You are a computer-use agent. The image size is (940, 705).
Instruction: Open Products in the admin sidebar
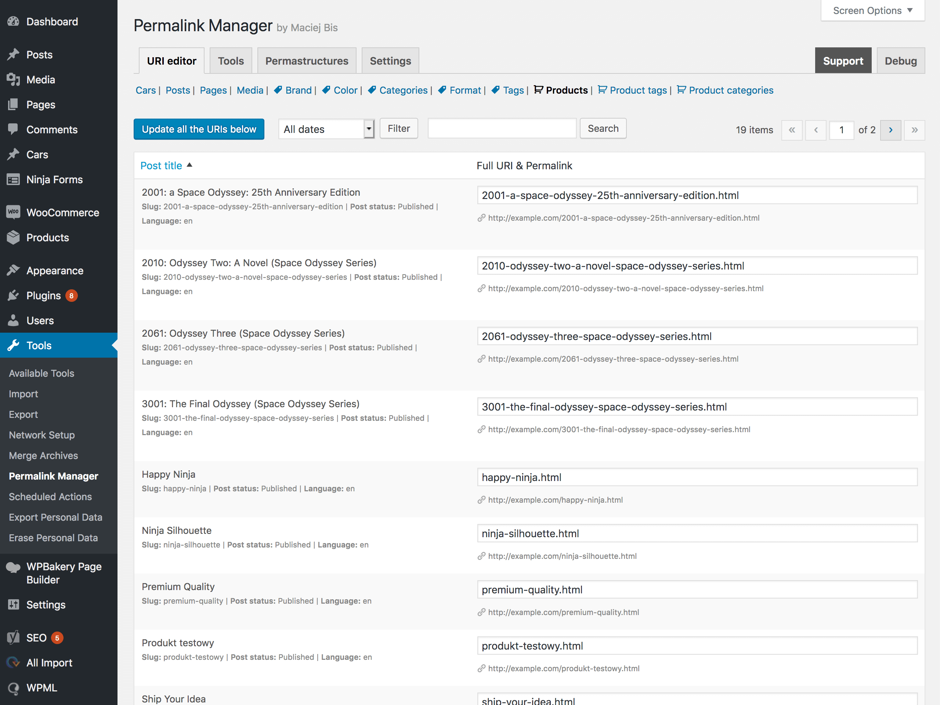(x=47, y=238)
